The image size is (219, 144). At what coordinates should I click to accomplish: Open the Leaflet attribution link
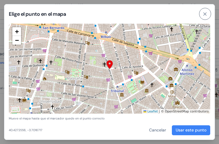[153, 111]
